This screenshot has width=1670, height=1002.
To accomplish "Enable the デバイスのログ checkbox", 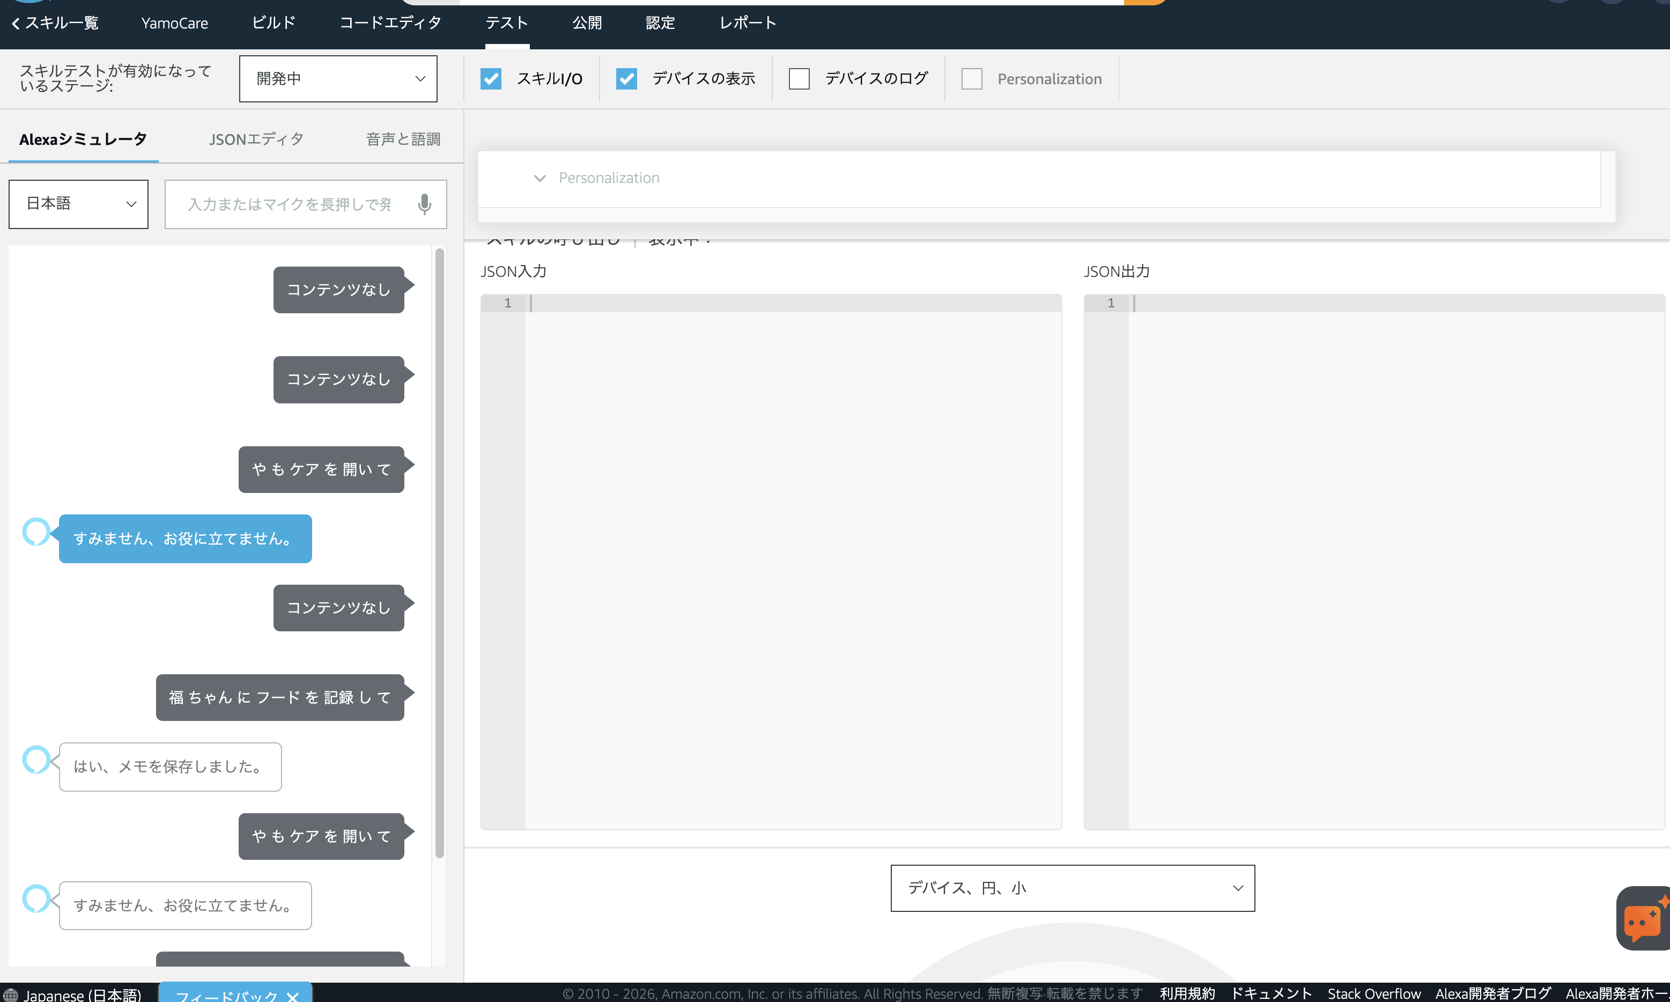I will 799,78.
